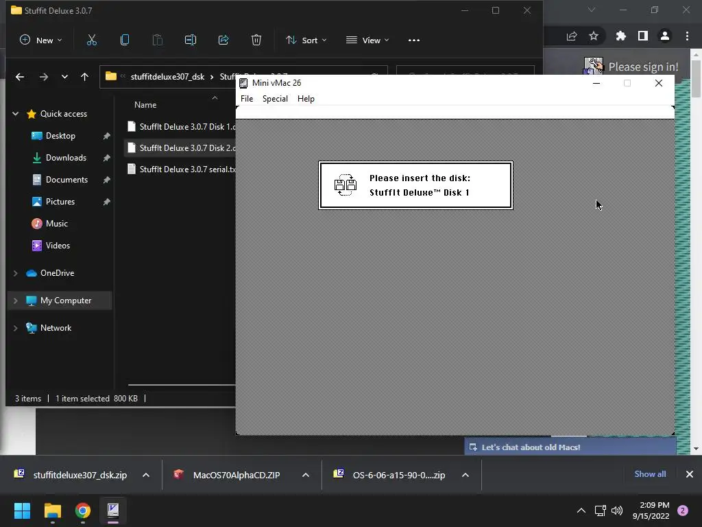The height and width of the screenshot is (527, 702).
Task: Open the File menu in Mini vMac
Action: [247, 99]
